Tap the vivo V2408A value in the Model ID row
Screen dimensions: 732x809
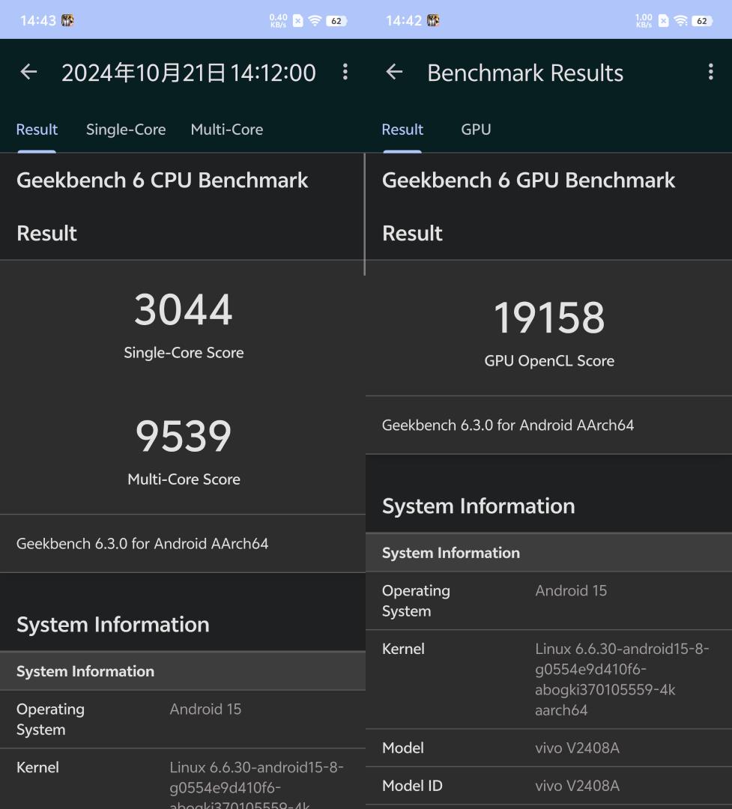[577, 786]
